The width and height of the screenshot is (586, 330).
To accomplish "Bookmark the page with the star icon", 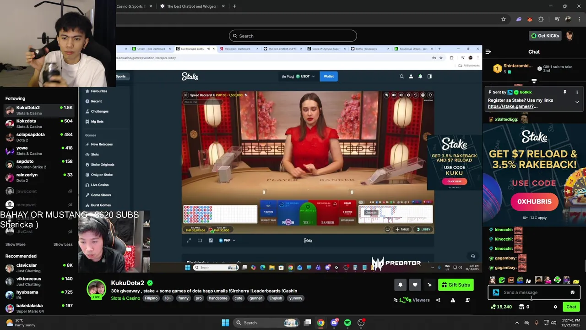I will tap(504, 19).
